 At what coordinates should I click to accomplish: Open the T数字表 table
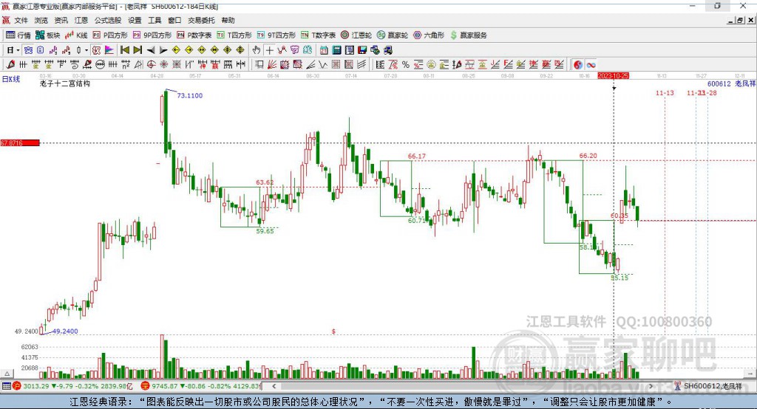click(319, 35)
